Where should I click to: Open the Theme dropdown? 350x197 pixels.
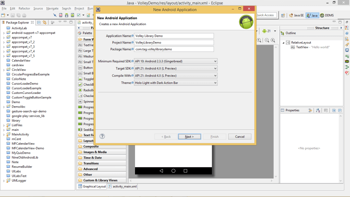(176, 83)
